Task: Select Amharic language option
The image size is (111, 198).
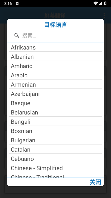Action: point(55,66)
